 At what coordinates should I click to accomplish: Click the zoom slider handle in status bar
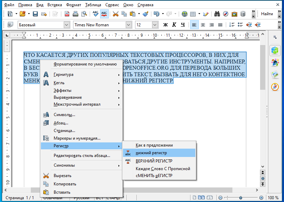coord(241,197)
